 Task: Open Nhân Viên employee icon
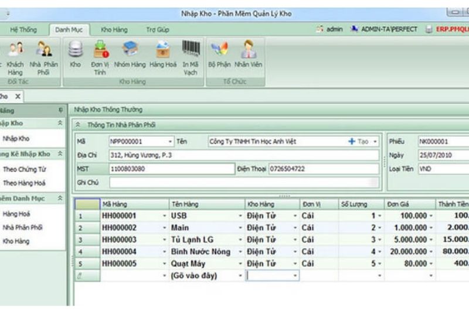tap(248, 56)
